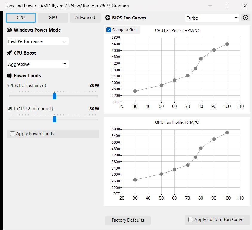
Task: Click the SPL CPU sustained slider handle
Action: point(54,96)
